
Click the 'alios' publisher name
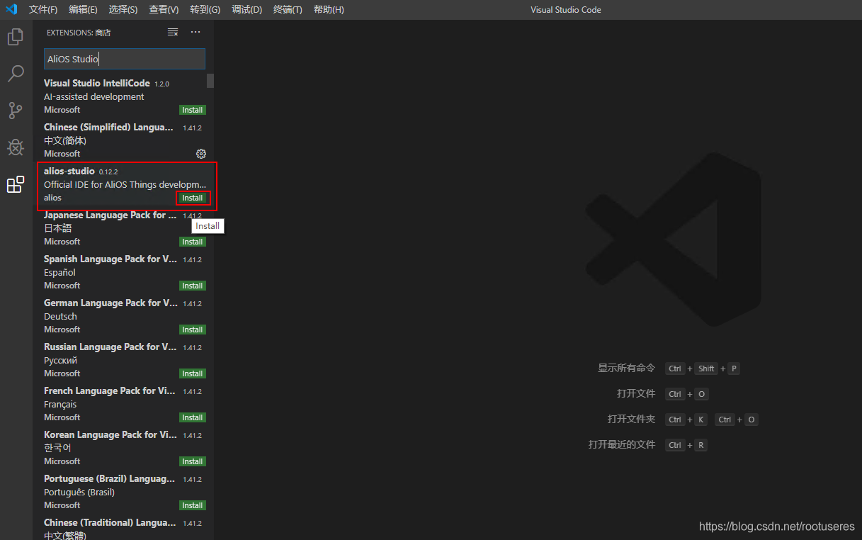[x=53, y=198]
